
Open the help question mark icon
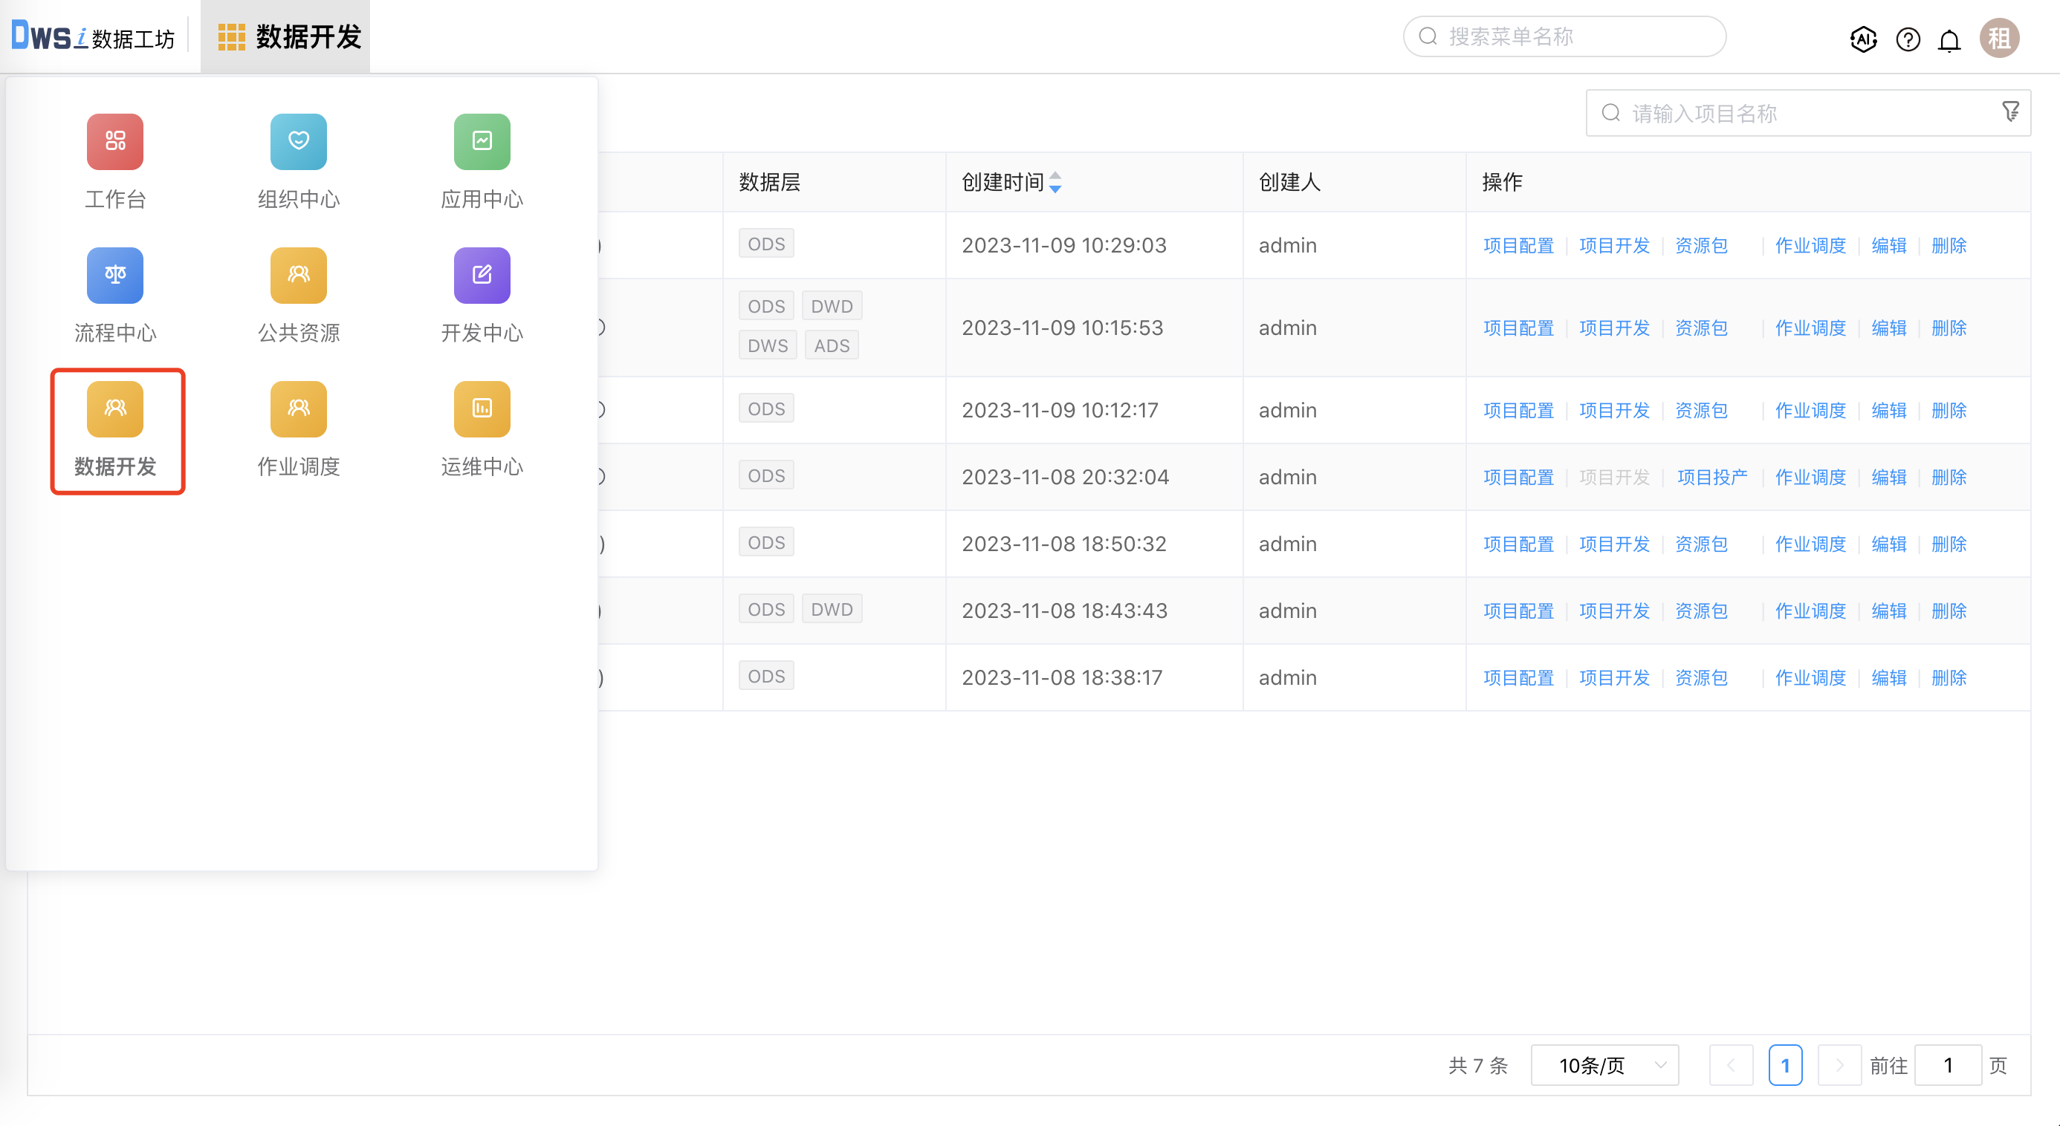1907,39
